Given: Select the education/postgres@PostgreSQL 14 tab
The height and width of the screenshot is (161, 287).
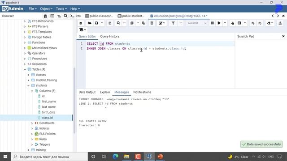Looking at the screenshot, I should [179, 16].
